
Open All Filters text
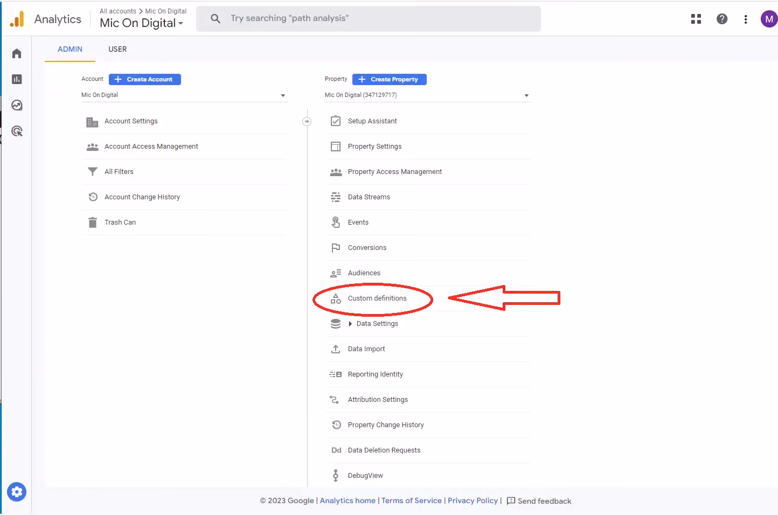(119, 172)
